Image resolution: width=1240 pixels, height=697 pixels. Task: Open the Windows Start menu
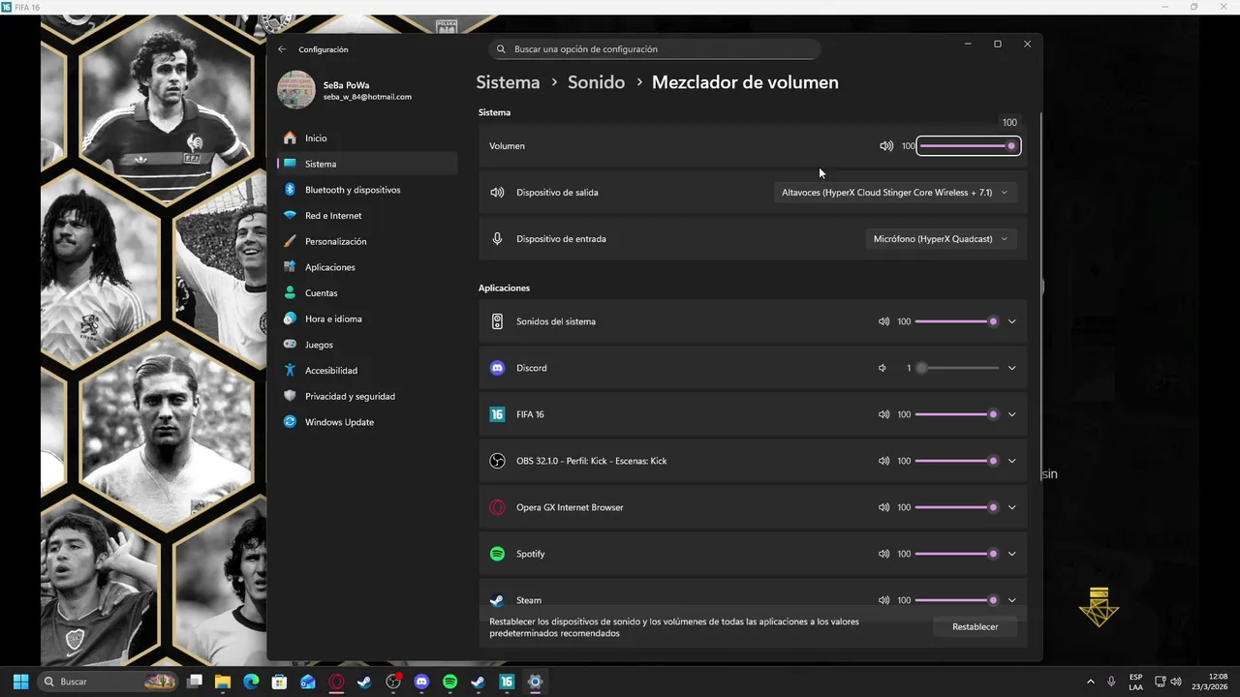20,682
